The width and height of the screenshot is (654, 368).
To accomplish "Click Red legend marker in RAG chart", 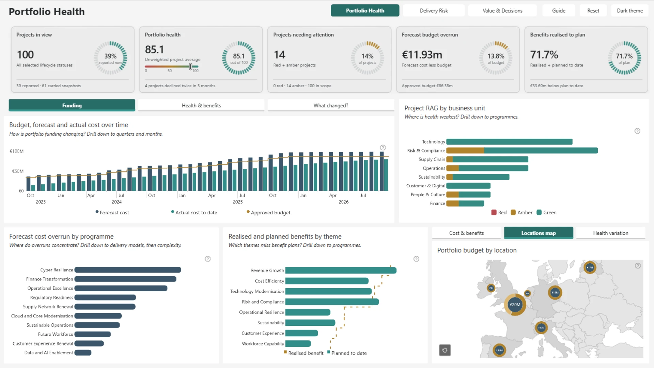I will (x=494, y=213).
